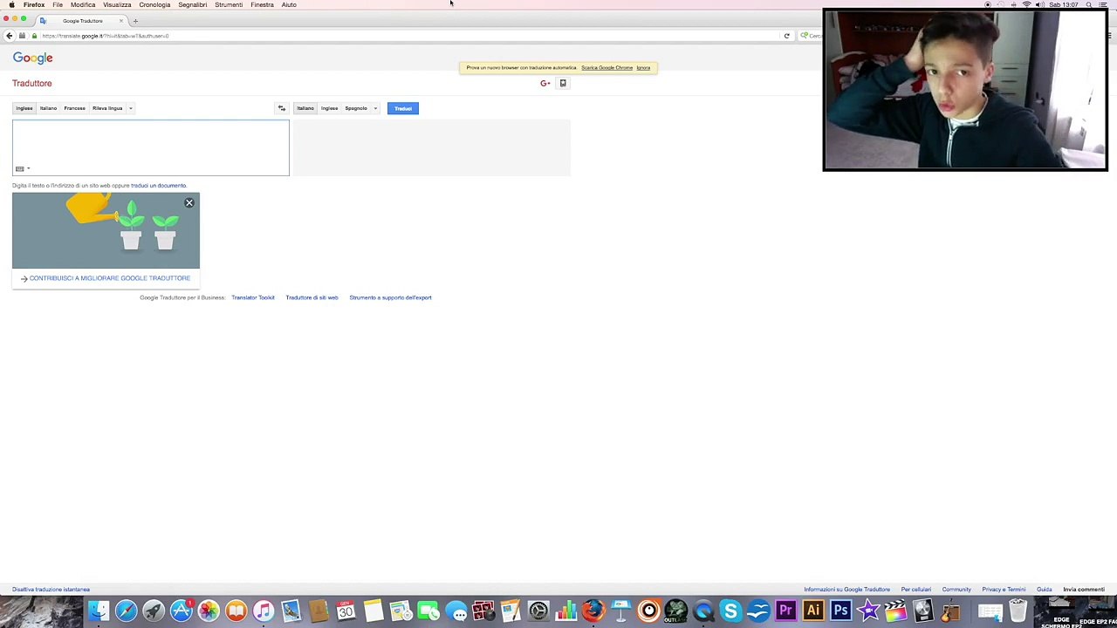Open Photos from the Dock
The width and height of the screenshot is (1117, 628).
209,611
